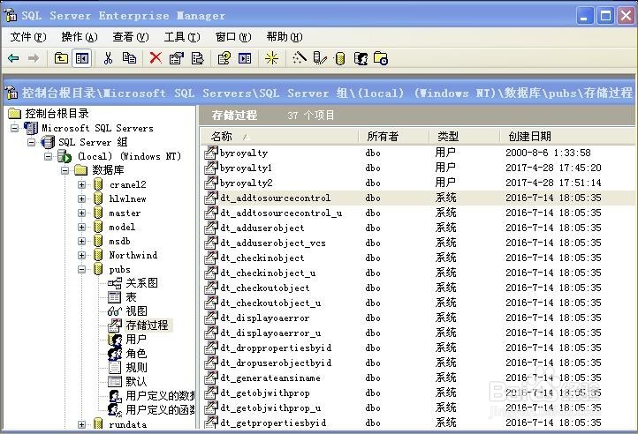638x434 pixels.
Task: Collapse the (local) (Windows NT) server node
Action: (x=48, y=156)
